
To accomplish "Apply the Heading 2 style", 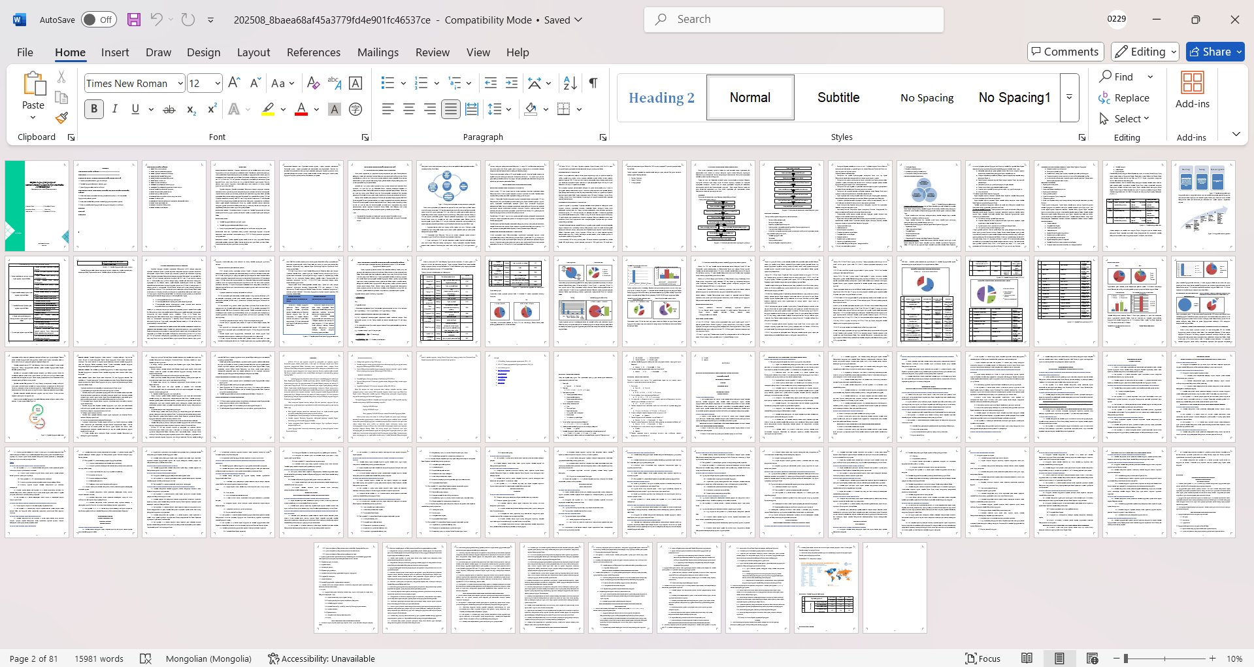I will pyautogui.click(x=661, y=97).
